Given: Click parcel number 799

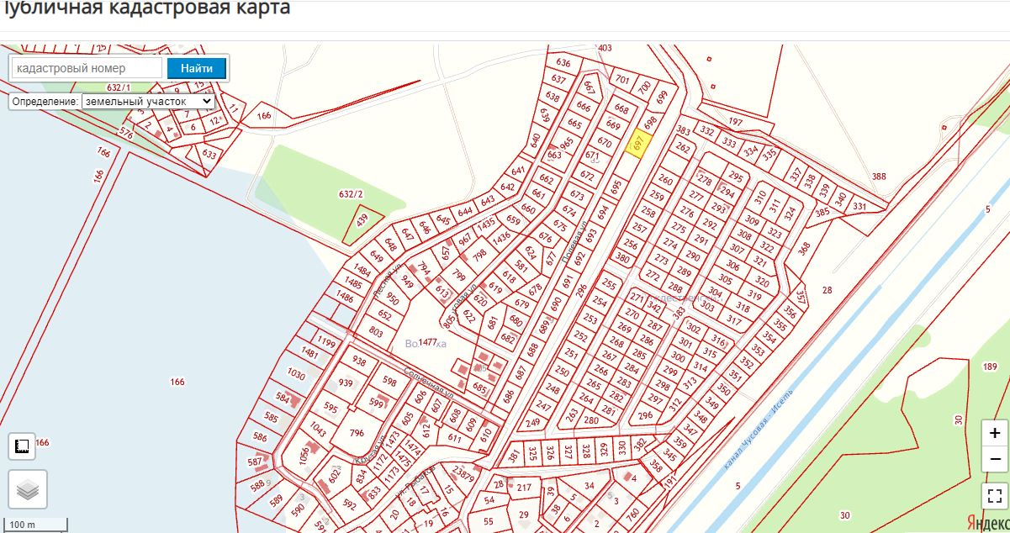Looking at the screenshot, I should pos(458,275).
